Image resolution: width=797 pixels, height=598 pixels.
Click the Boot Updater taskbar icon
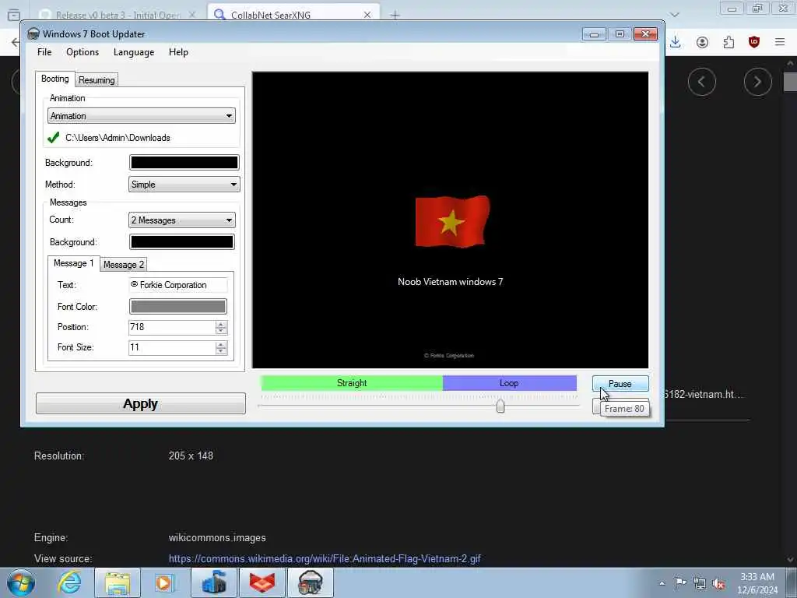(311, 582)
